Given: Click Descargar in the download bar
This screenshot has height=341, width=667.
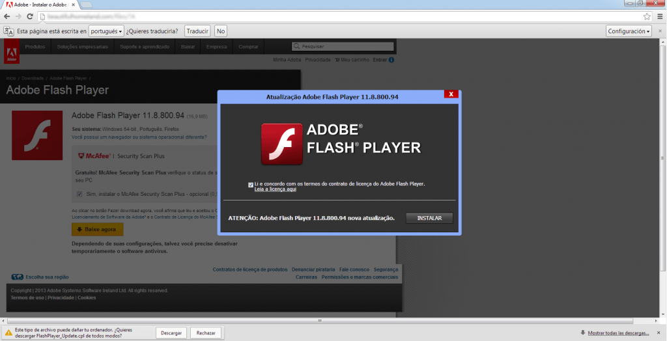Looking at the screenshot, I should [x=171, y=333].
